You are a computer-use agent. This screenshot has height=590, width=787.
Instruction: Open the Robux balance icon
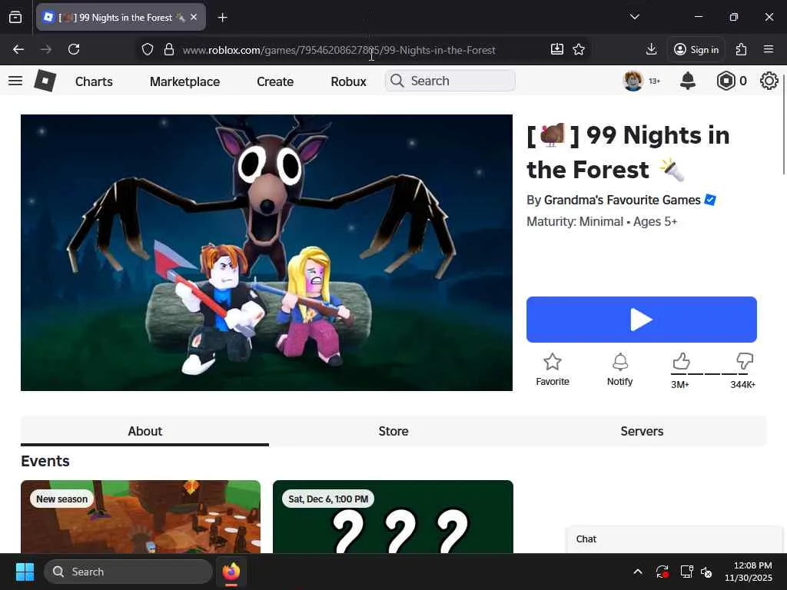click(726, 81)
